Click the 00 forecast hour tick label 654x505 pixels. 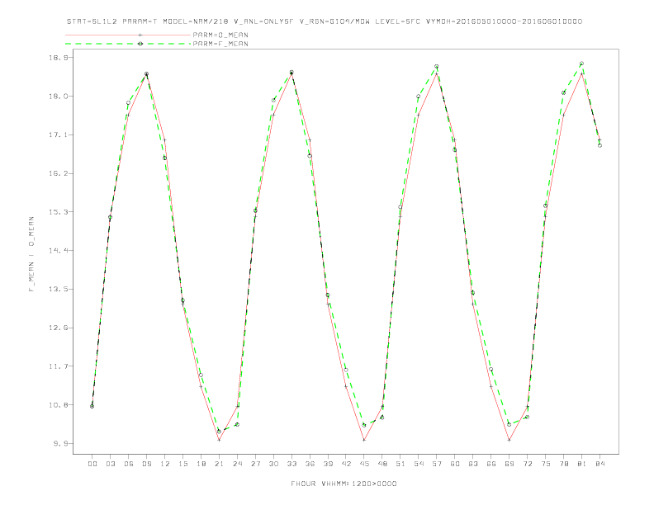92,464
